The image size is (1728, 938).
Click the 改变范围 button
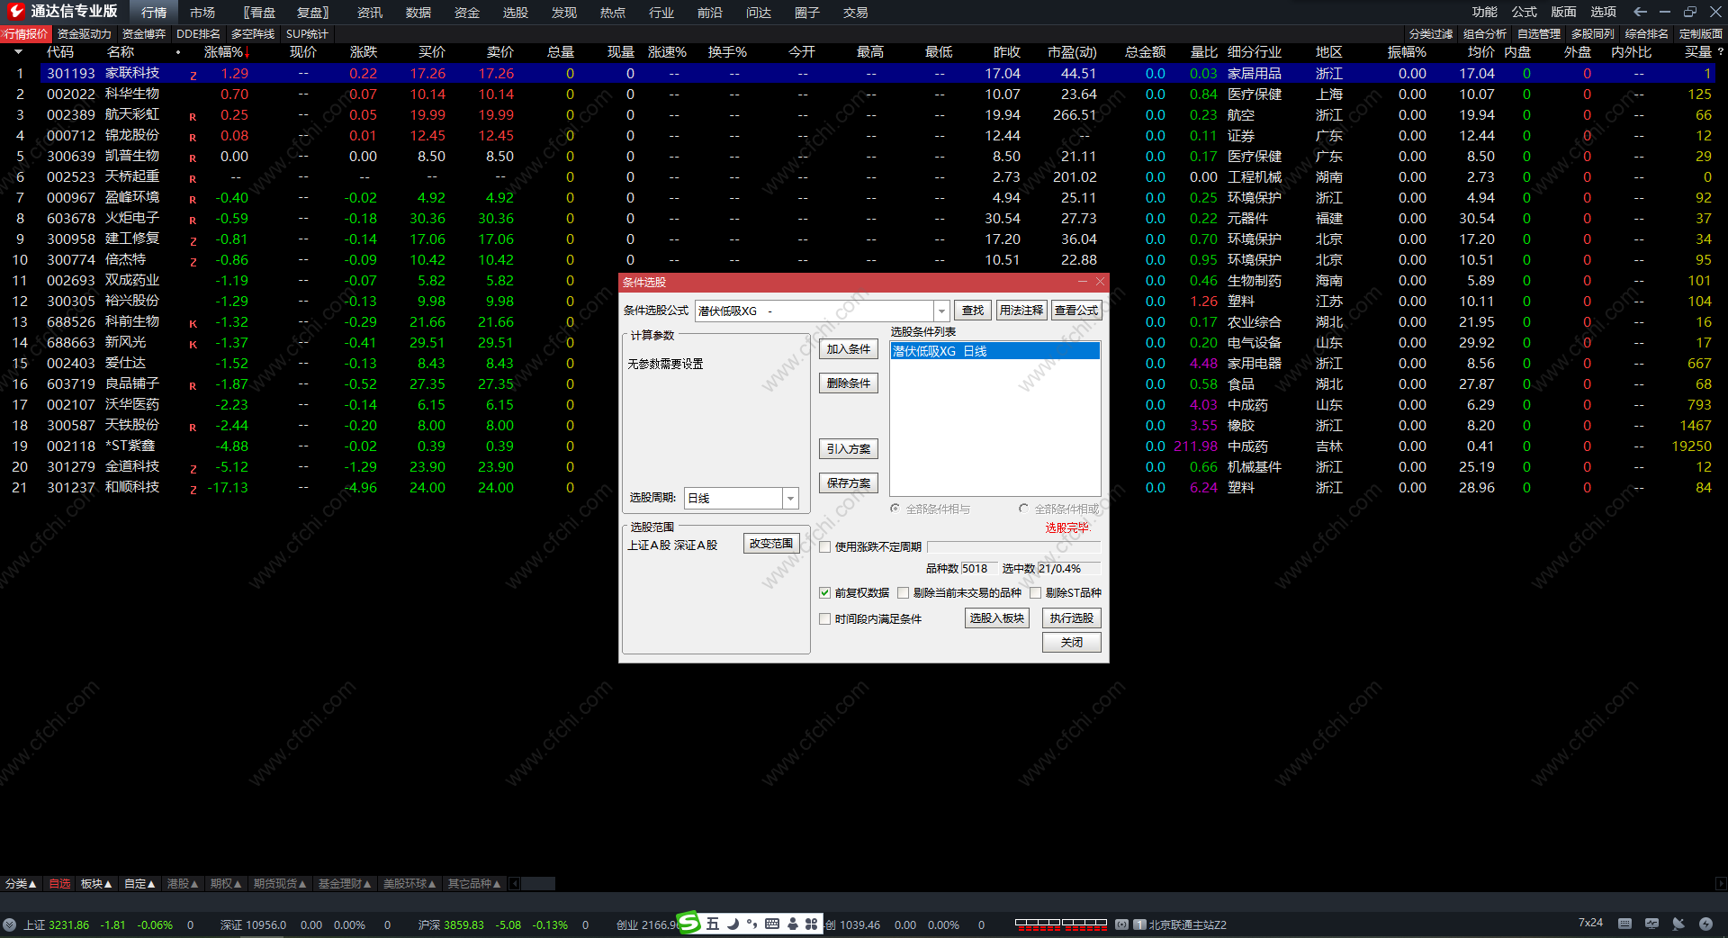click(771, 544)
